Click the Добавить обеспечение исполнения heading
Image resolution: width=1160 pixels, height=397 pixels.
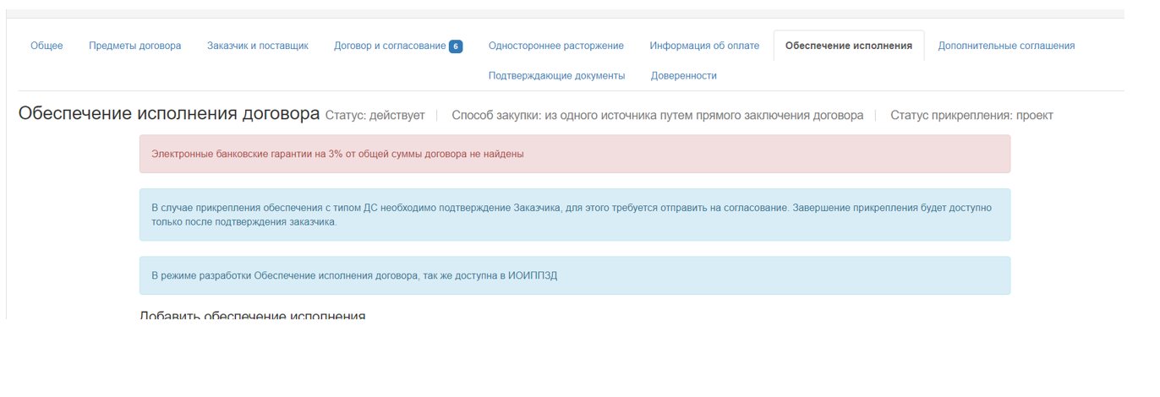(252, 315)
